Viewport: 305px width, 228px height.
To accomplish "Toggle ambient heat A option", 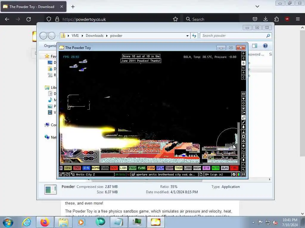I will (x=243, y=73).
